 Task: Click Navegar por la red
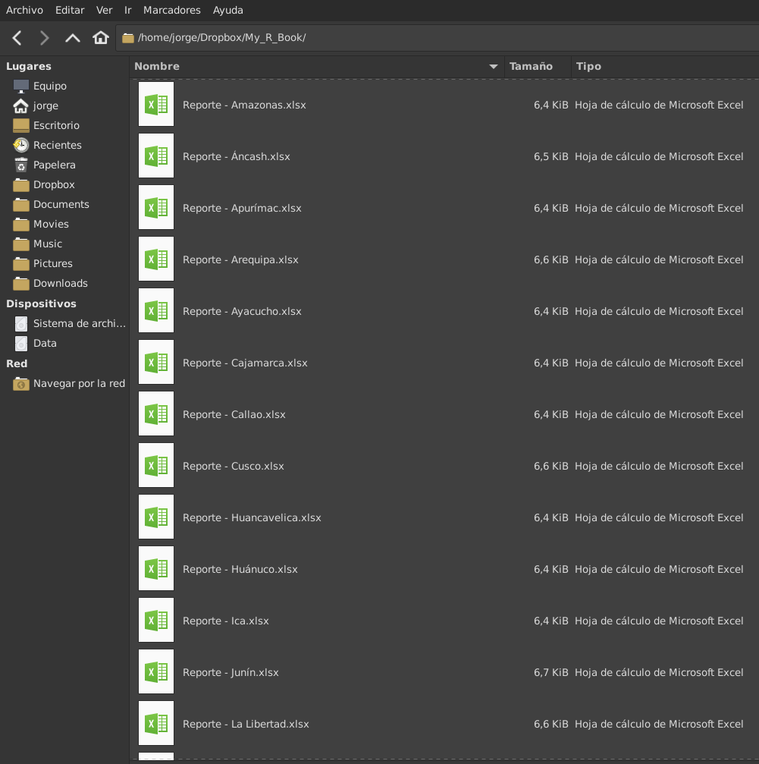79,383
